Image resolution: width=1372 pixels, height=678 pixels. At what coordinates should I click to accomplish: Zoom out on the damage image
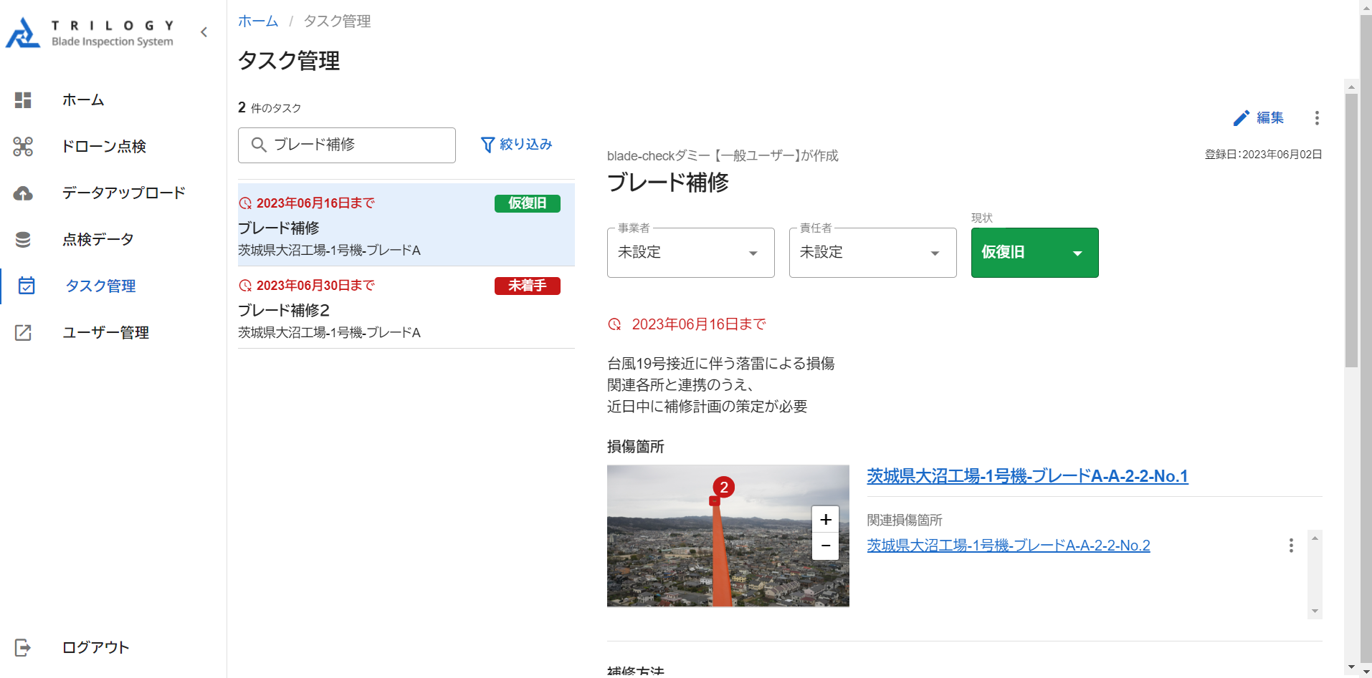(x=825, y=546)
